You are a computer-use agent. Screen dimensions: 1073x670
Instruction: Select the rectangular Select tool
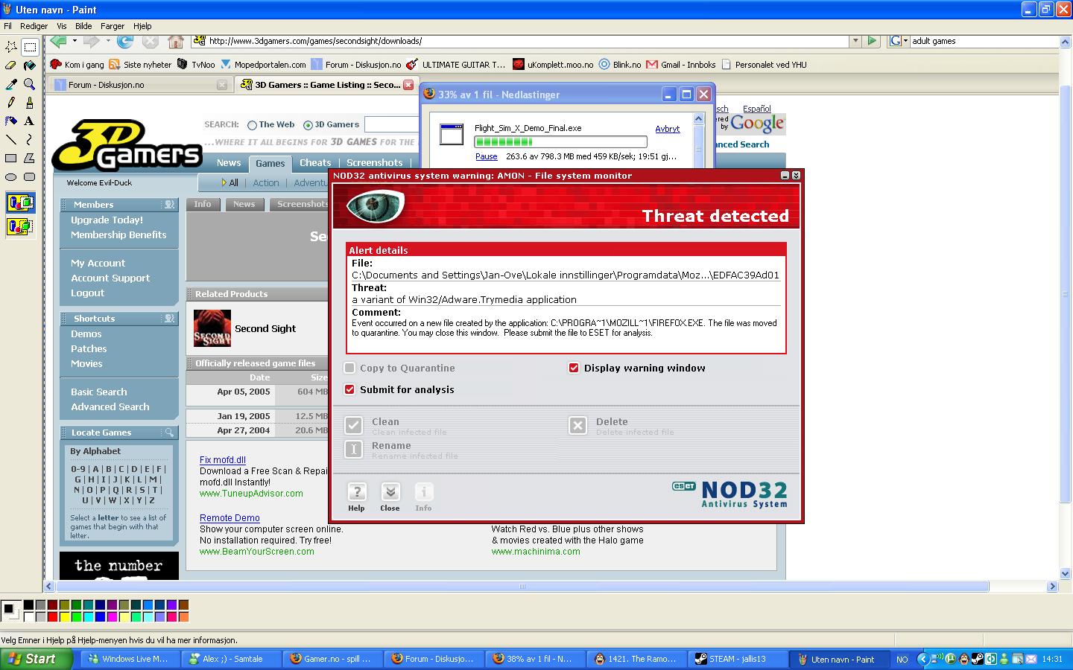coord(30,47)
